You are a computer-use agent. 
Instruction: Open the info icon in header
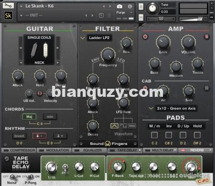pos(130,6)
